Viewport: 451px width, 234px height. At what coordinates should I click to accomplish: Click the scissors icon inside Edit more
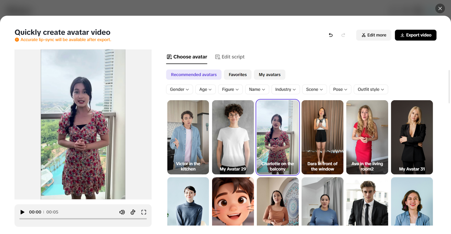coord(363,35)
